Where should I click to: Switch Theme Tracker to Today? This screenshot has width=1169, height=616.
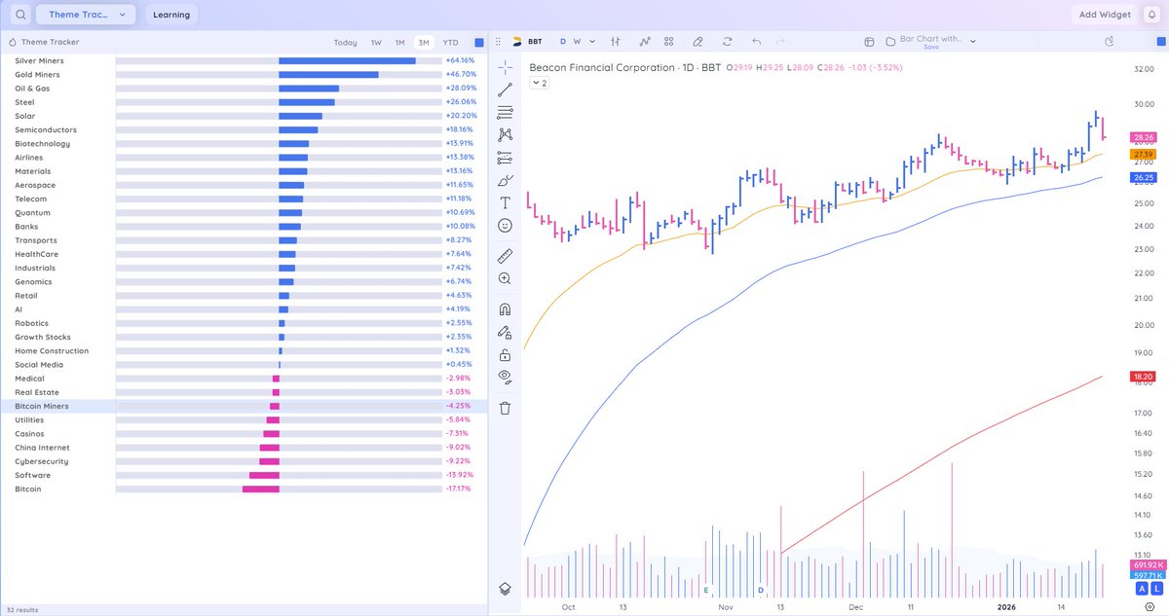pos(345,43)
